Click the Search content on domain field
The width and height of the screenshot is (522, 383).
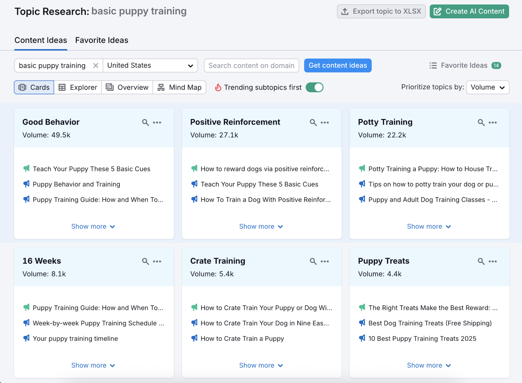tap(251, 65)
